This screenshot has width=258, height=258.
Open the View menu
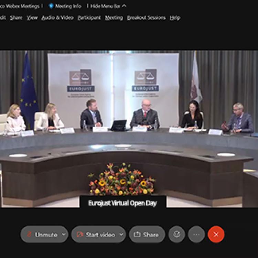point(32,18)
